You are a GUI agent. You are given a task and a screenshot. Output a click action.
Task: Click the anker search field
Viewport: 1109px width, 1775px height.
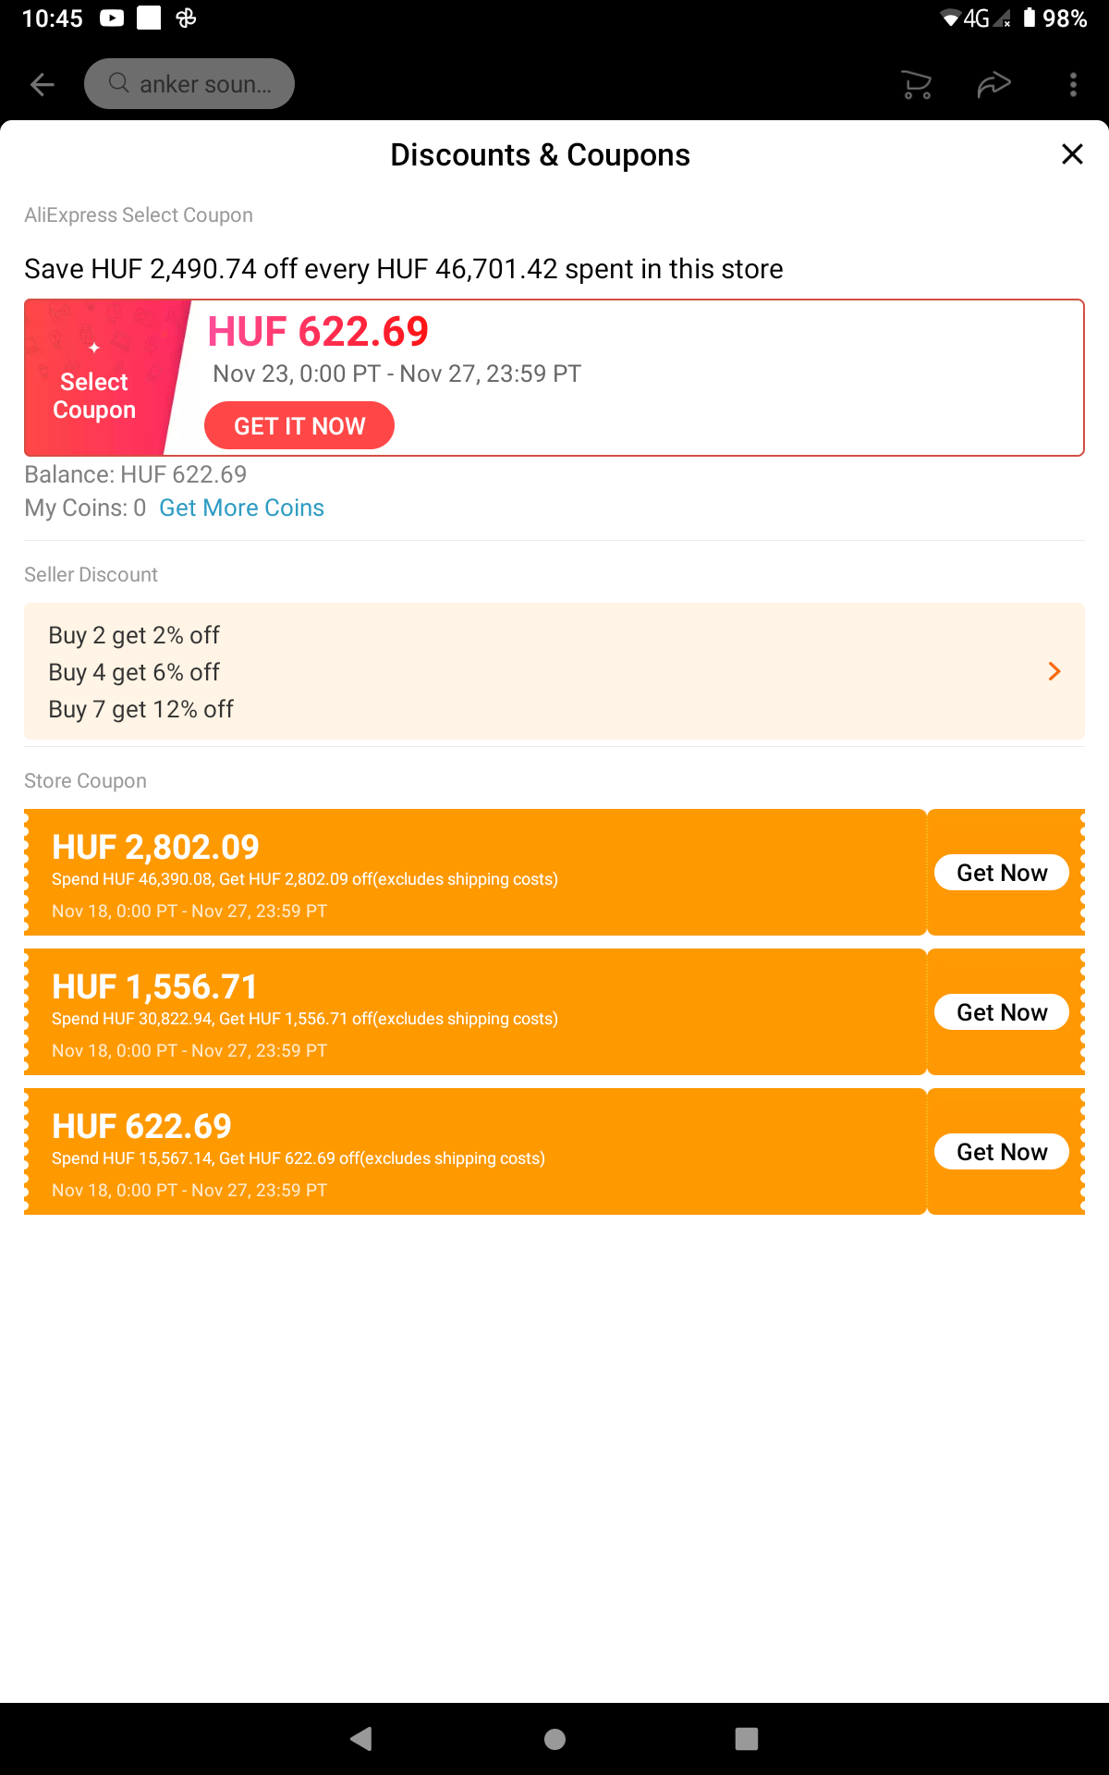[189, 84]
